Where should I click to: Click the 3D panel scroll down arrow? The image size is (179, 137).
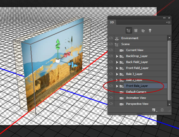pos(169,104)
